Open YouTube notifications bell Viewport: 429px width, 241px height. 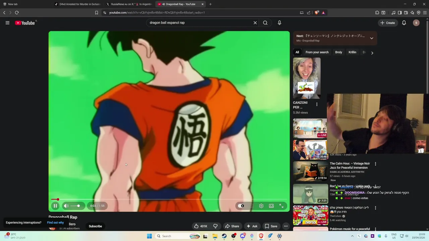pyautogui.click(x=404, y=23)
